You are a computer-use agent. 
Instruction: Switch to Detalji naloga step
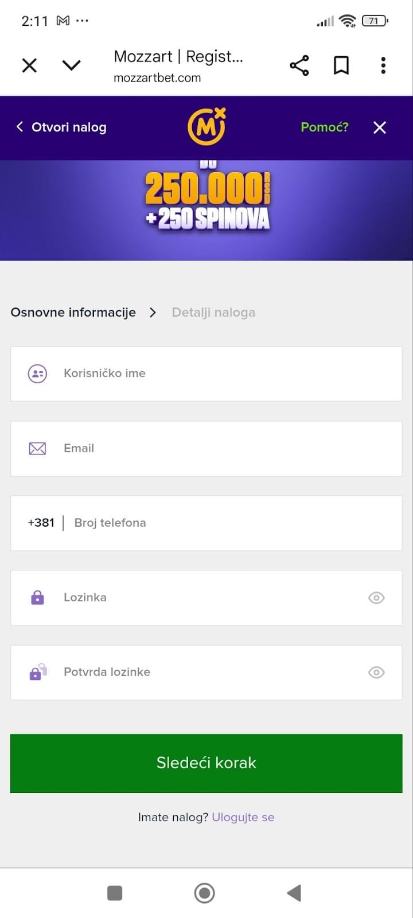tap(213, 313)
